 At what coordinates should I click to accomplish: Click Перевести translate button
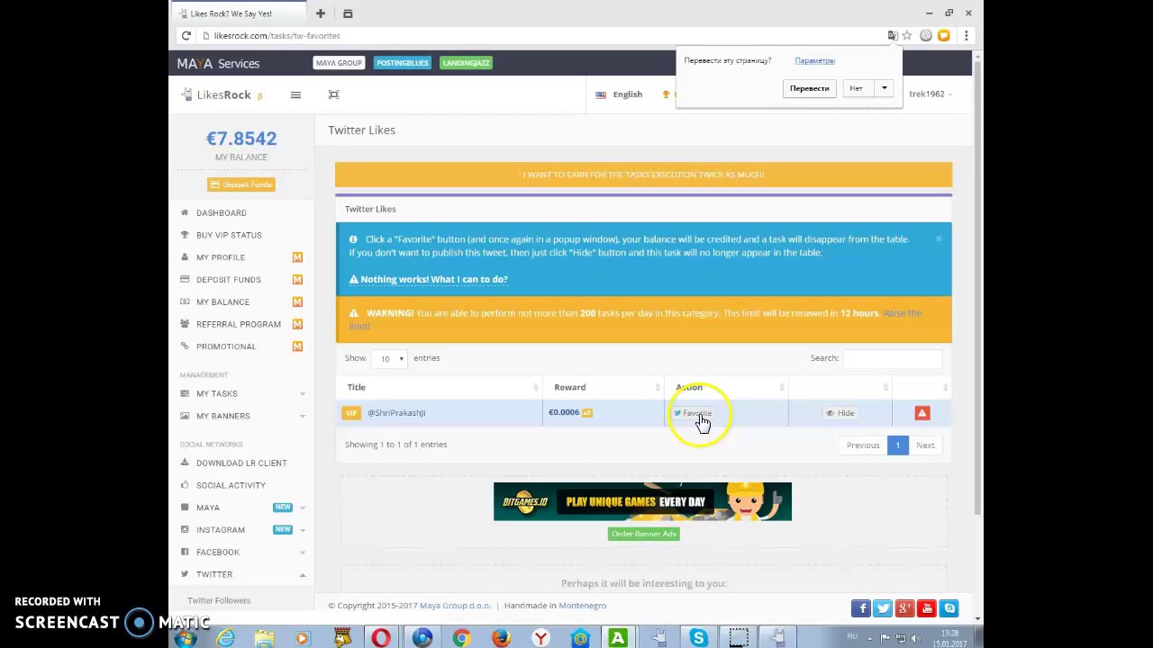point(809,88)
